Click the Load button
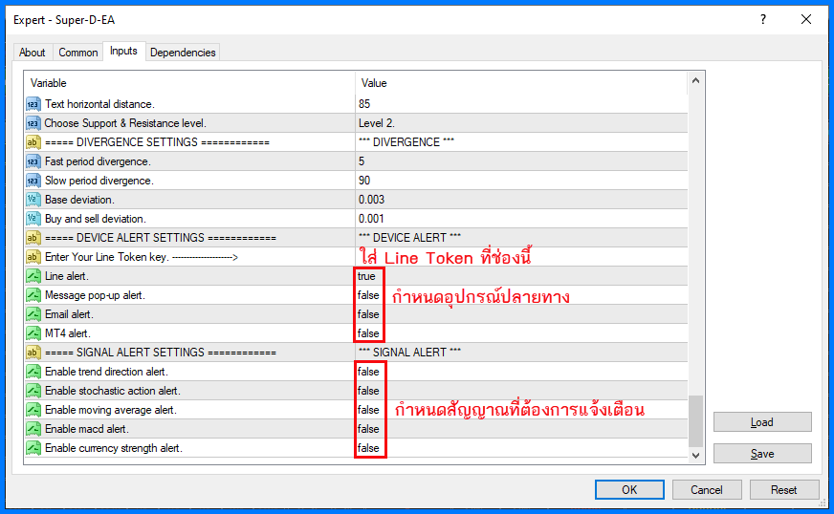The height and width of the screenshot is (514, 834). tap(762, 422)
